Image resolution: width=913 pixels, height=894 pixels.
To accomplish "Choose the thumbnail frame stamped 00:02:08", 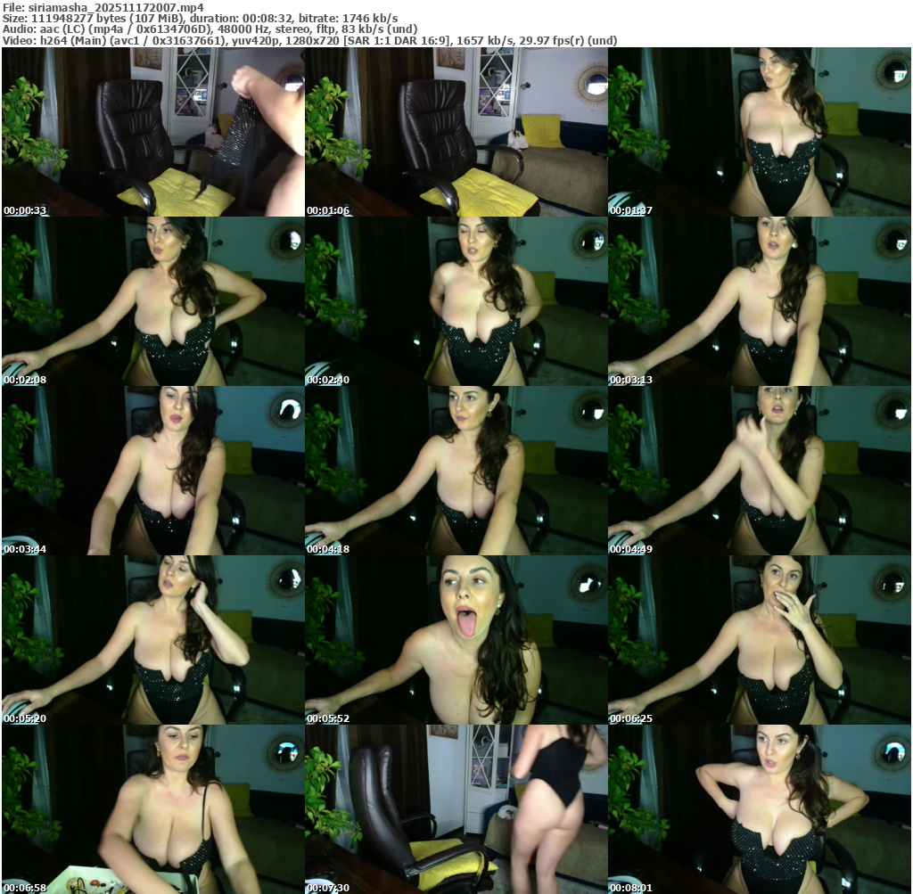I will click(x=153, y=301).
